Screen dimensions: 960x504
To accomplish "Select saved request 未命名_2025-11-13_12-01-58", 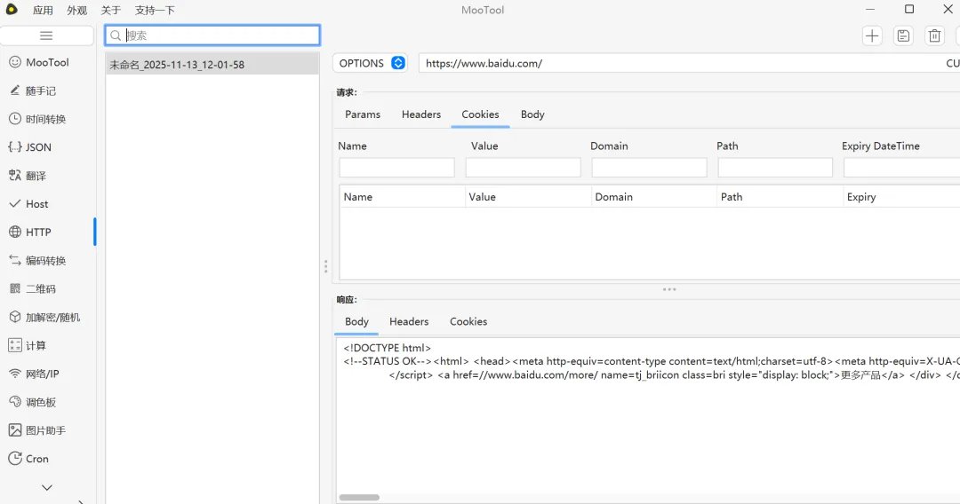I will (x=212, y=64).
